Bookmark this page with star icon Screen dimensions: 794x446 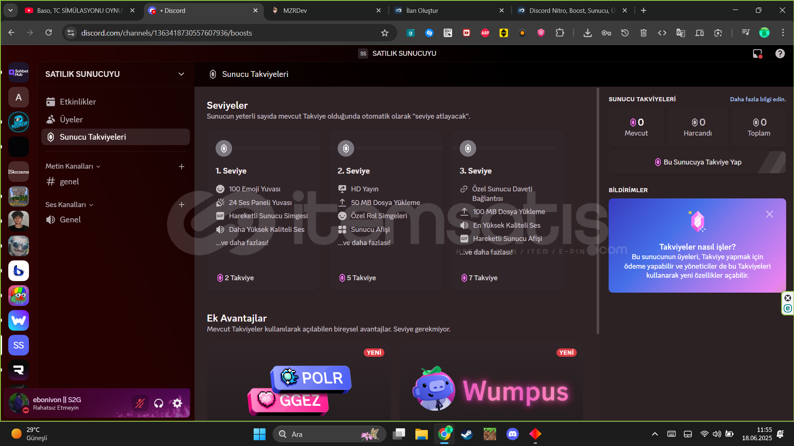384,33
